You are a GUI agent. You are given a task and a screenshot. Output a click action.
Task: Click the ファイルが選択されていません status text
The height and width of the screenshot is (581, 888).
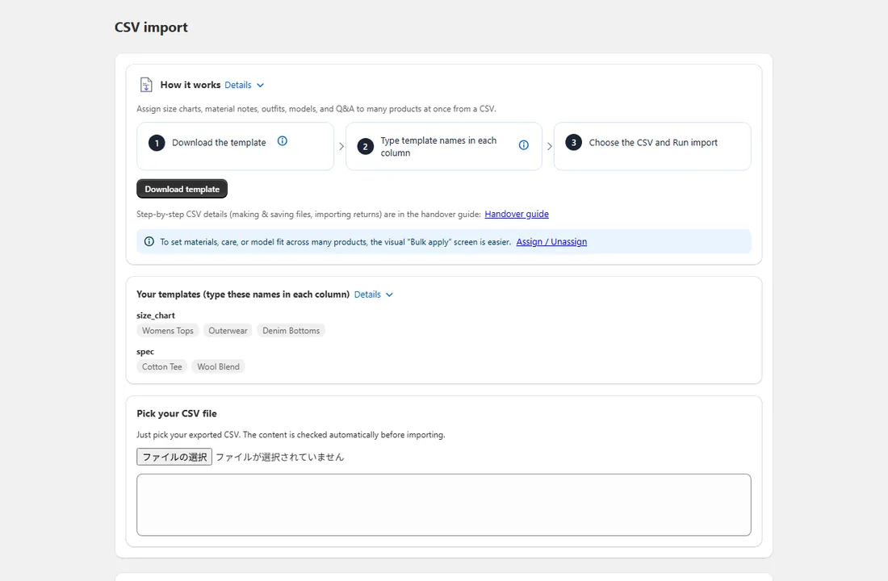(x=280, y=457)
